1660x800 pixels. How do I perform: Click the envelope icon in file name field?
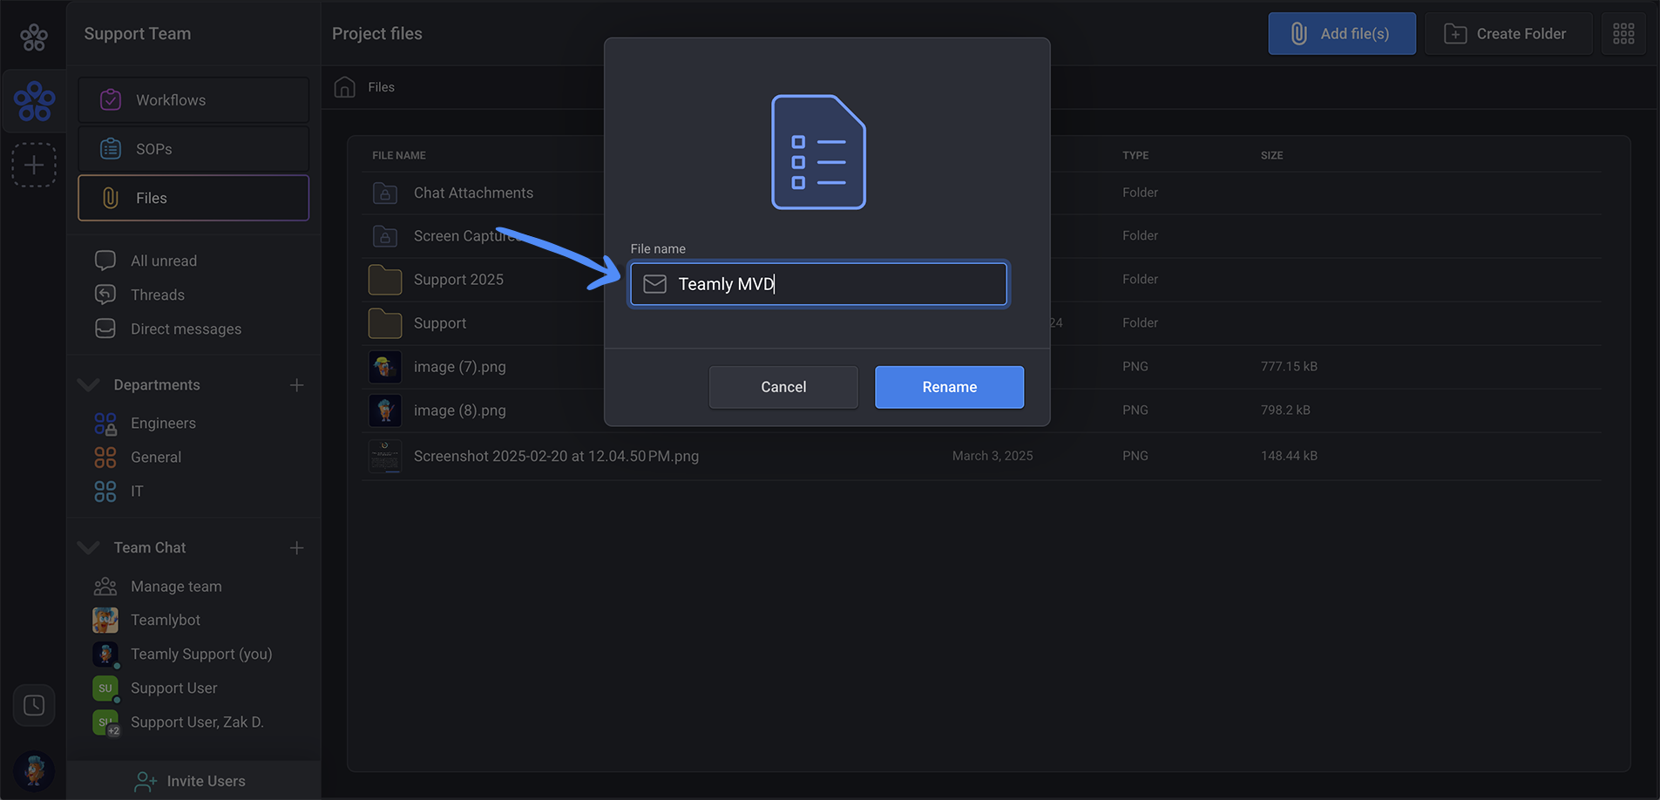[x=655, y=284]
